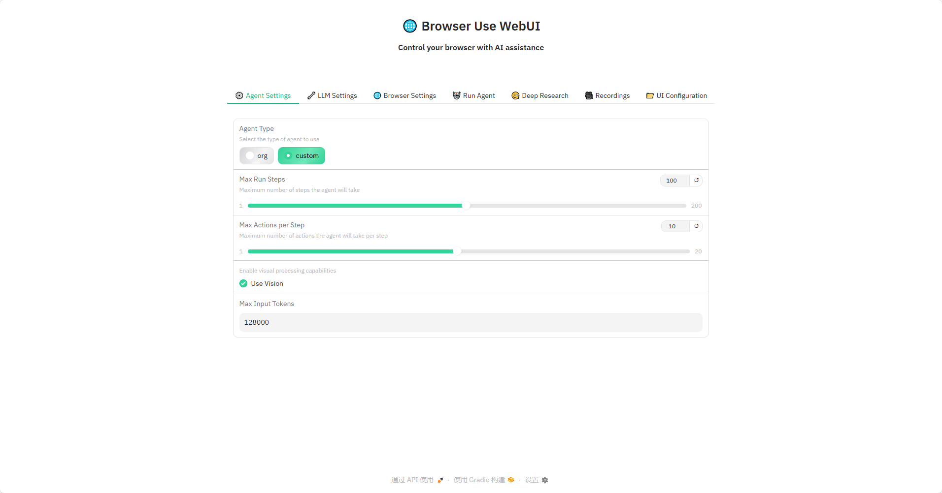The height and width of the screenshot is (493, 942).
Task: Click the rocket icon after 通过 API 使用
Action: point(440,480)
